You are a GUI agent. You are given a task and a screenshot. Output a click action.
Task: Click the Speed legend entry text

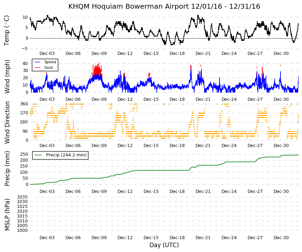tap(50, 62)
